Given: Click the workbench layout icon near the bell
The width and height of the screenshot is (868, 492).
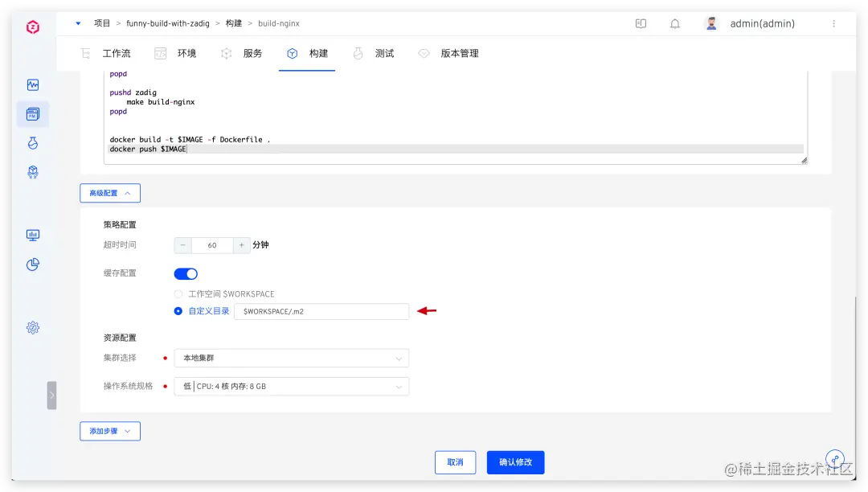Looking at the screenshot, I should point(641,23).
